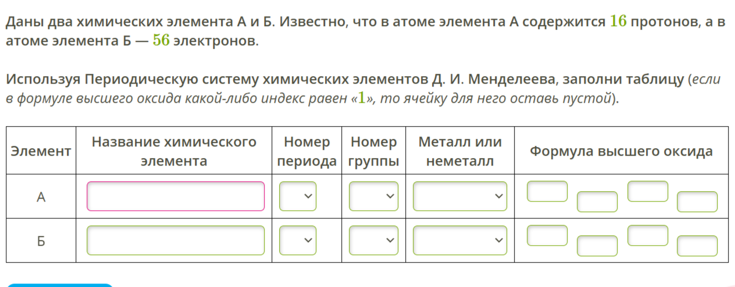Viewport: 735px width, 287px height.
Task: Click the element name field for row А
Action: [x=176, y=196]
